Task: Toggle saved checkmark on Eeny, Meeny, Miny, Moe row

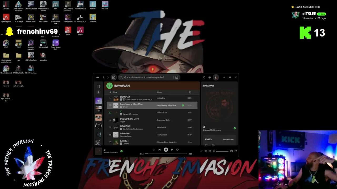Action: 183,106
